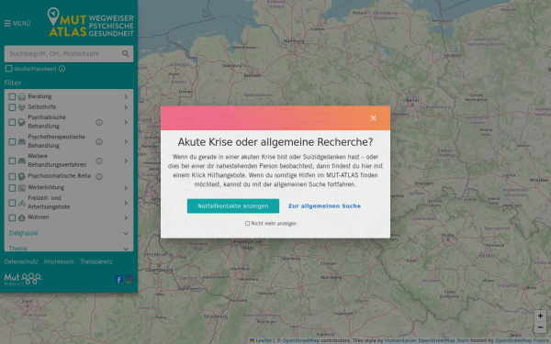This screenshot has height=344, width=551.
Task: Open info for Psychosomatische Reha
Action: click(x=99, y=176)
